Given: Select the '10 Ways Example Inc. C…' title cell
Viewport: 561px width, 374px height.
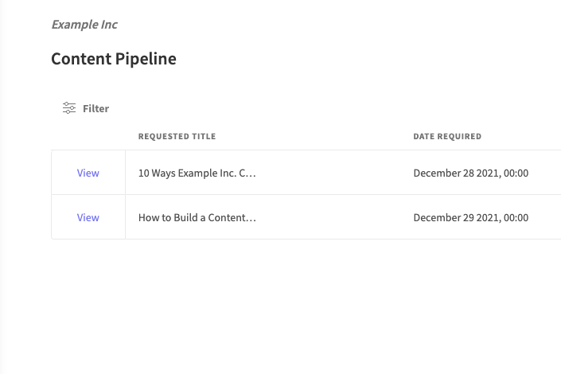Looking at the screenshot, I should pyautogui.click(x=197, y=173).
